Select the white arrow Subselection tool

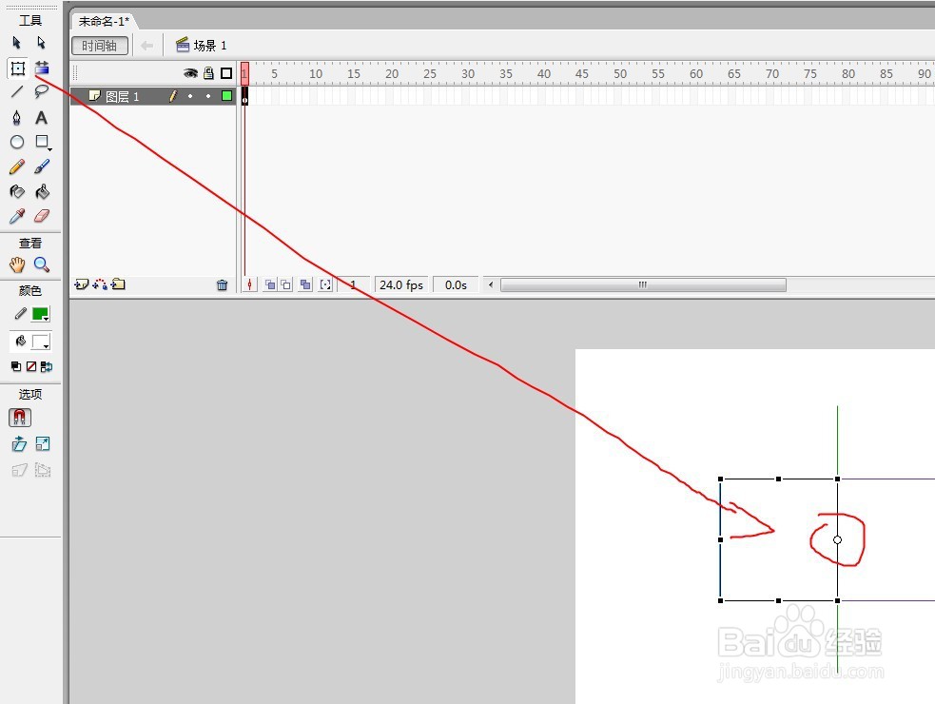tap(41, 43)
